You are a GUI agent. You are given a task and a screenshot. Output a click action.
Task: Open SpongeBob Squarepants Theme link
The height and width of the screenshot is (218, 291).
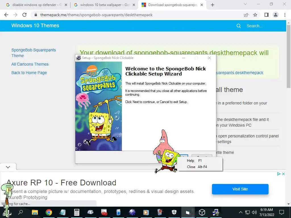click(34, 53)
